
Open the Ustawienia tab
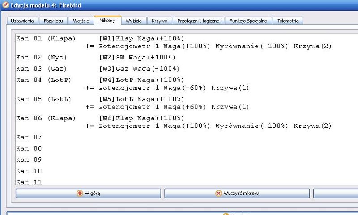click(22, 21)
